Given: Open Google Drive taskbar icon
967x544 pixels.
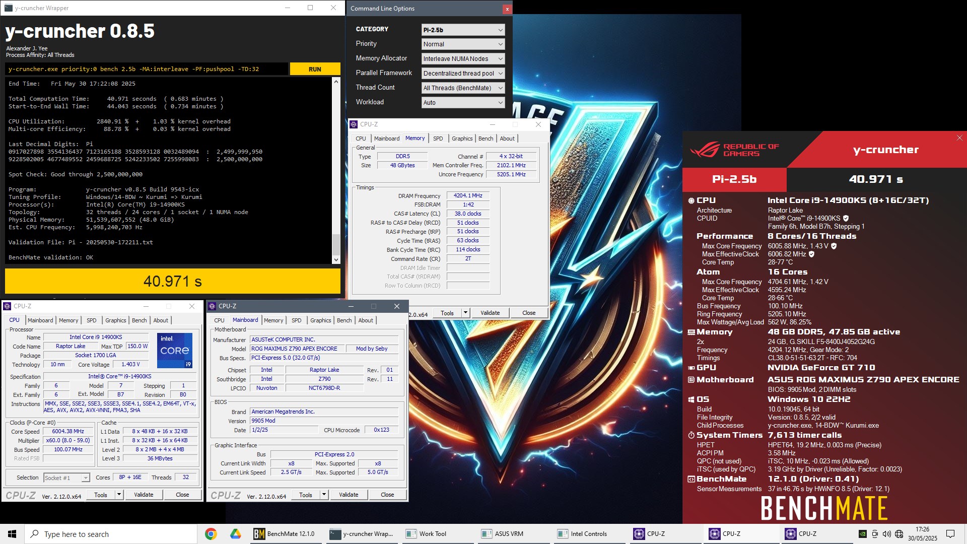Looking at the screenshot, I should click(x=235, y=534).
